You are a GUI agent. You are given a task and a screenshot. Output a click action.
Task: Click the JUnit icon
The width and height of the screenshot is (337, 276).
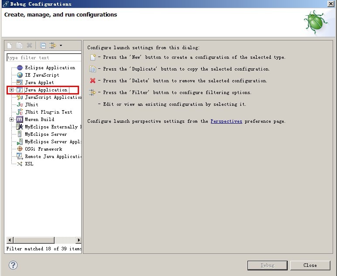20,104
